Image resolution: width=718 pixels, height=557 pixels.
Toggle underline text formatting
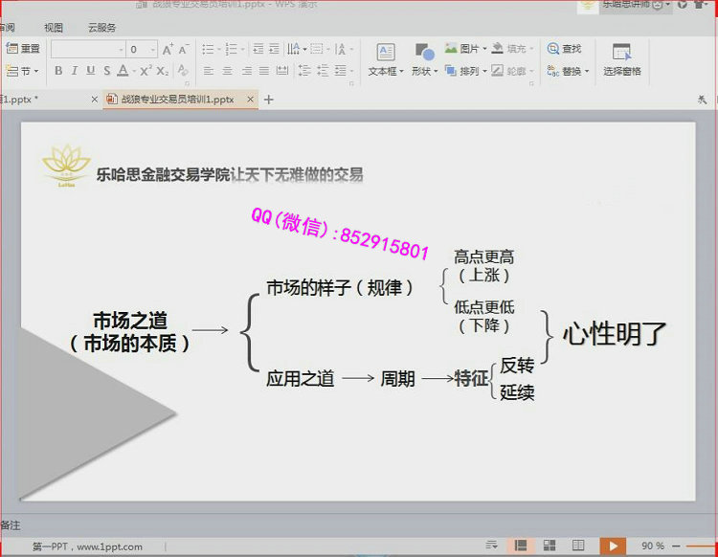(91, 71)
